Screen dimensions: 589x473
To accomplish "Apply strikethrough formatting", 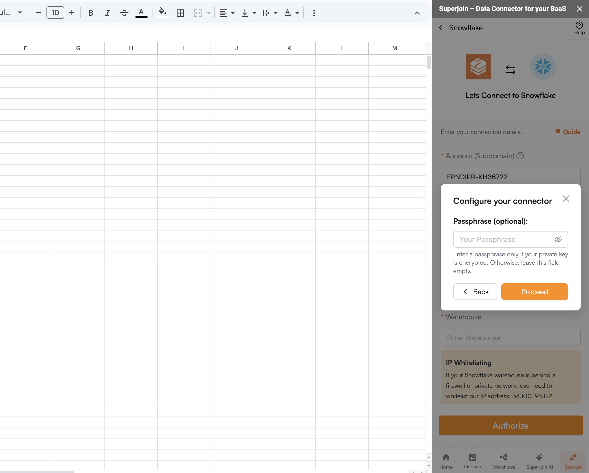I will point(124,13).
